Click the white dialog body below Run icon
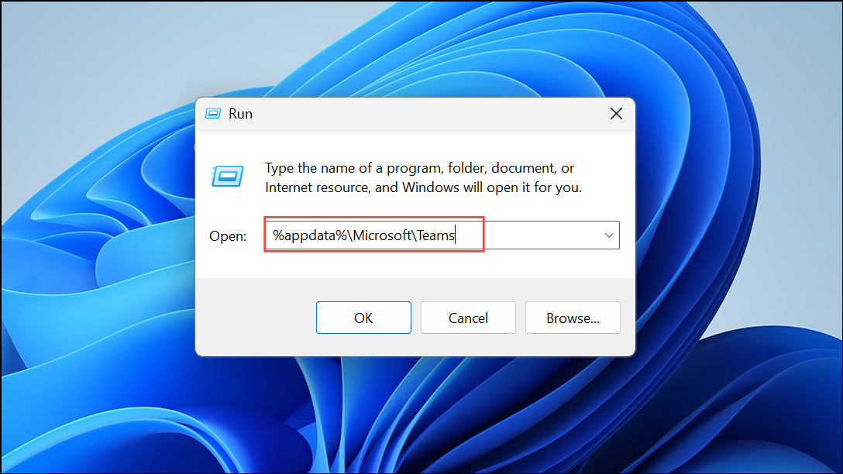The image size is (843, 474). 228,207
